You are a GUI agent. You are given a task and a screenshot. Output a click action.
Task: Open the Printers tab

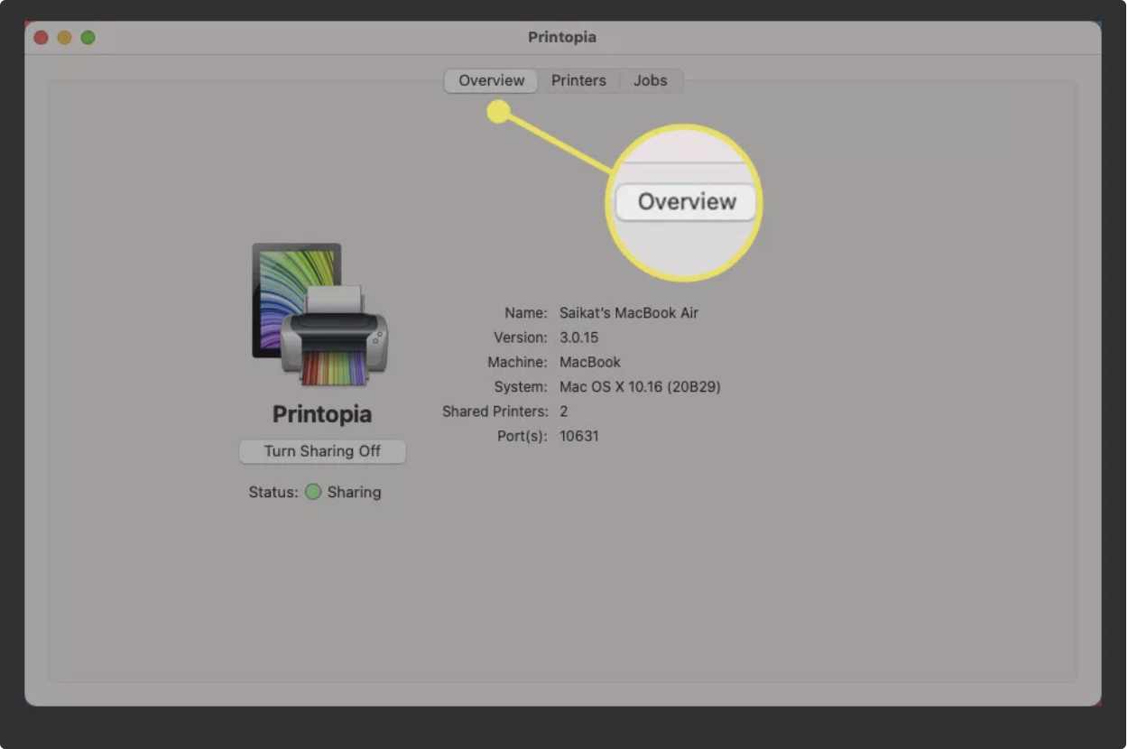pos(578,80)
